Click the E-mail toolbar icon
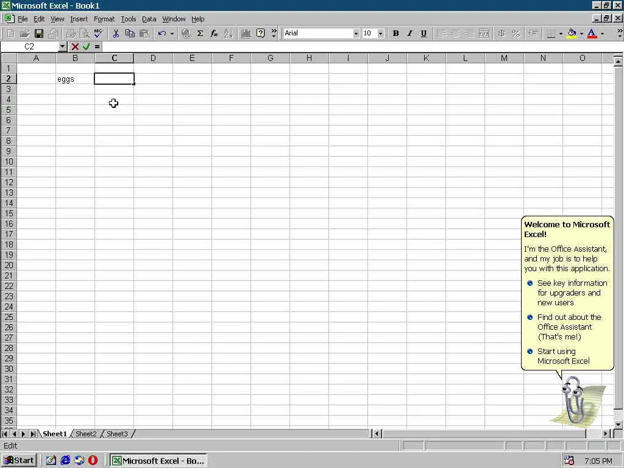This screenshot has height=468, width=624. pos(53,34)
